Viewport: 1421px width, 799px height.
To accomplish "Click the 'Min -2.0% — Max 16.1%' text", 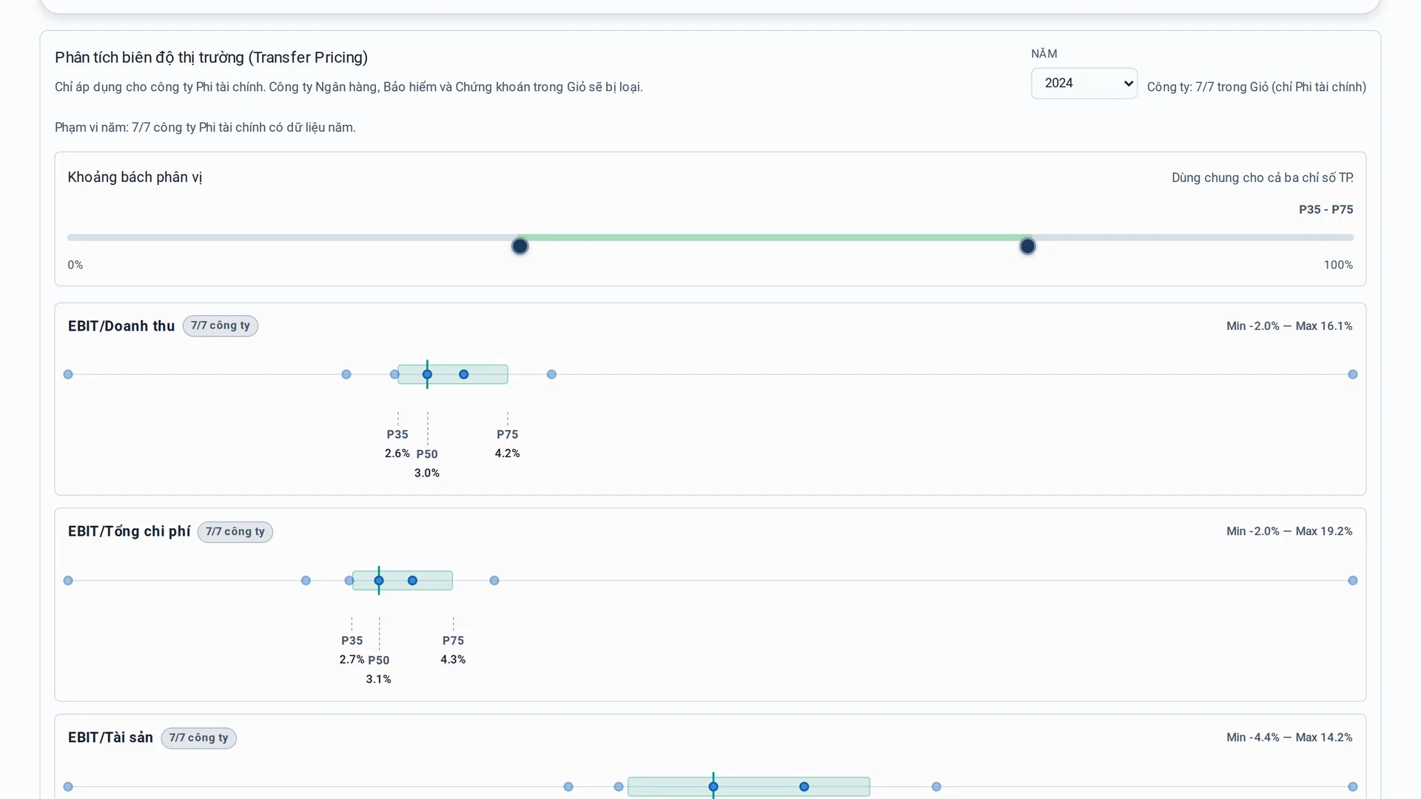I will point(1289,326).
